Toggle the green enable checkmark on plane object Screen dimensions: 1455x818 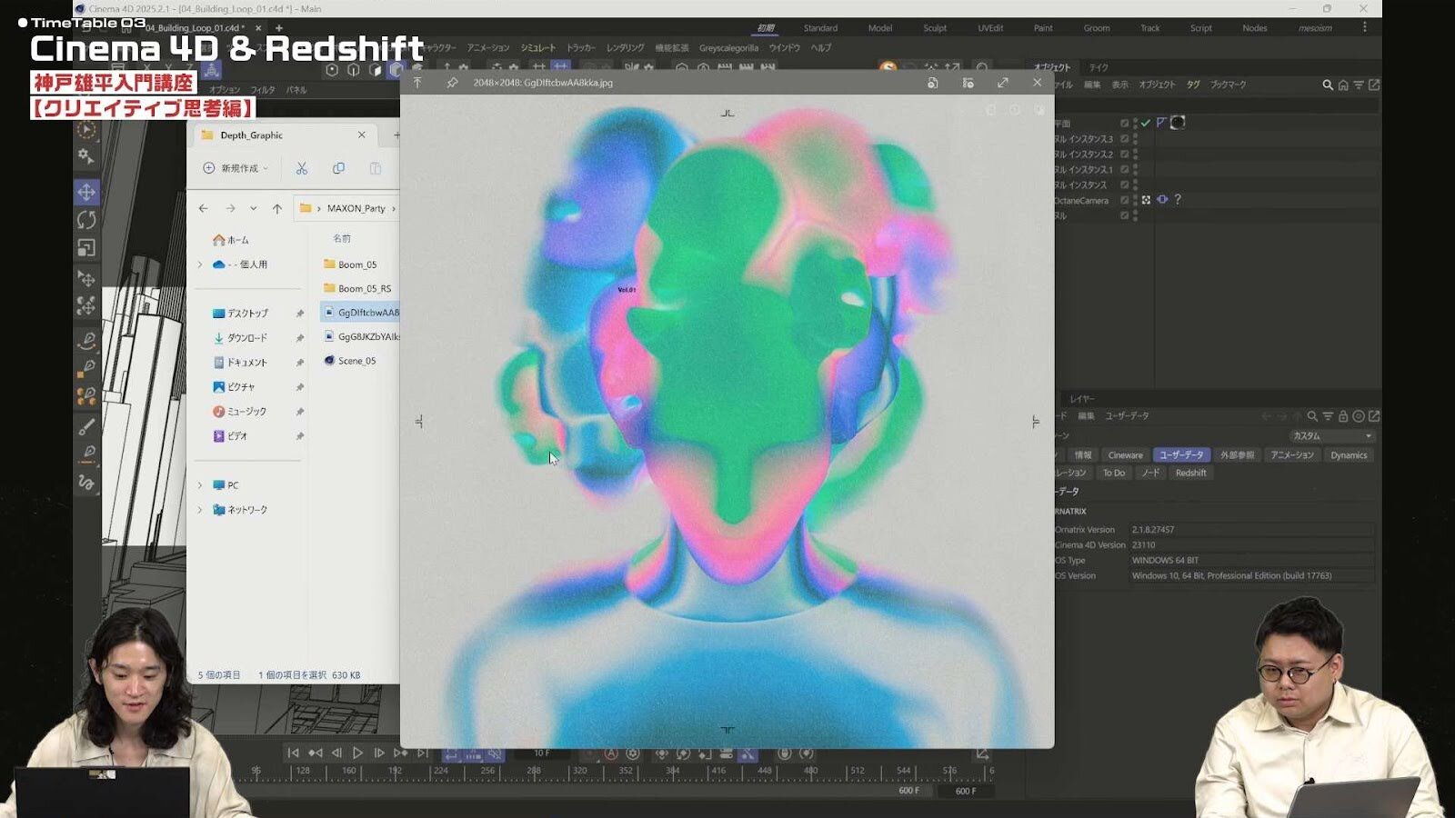point(1146,123)
